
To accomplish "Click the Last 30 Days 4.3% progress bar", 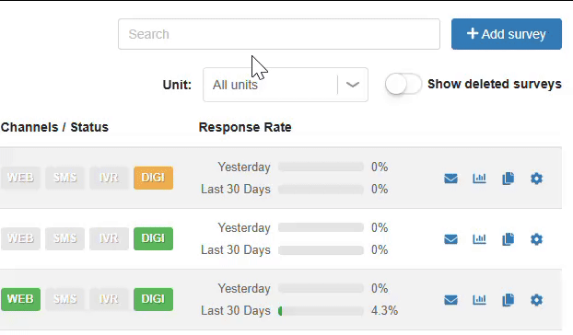I will coord(321,311).
